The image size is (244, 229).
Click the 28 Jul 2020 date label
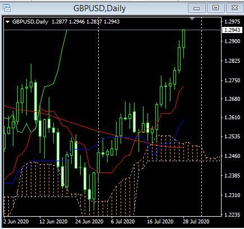pyautogui.click(x=195, y=222)
